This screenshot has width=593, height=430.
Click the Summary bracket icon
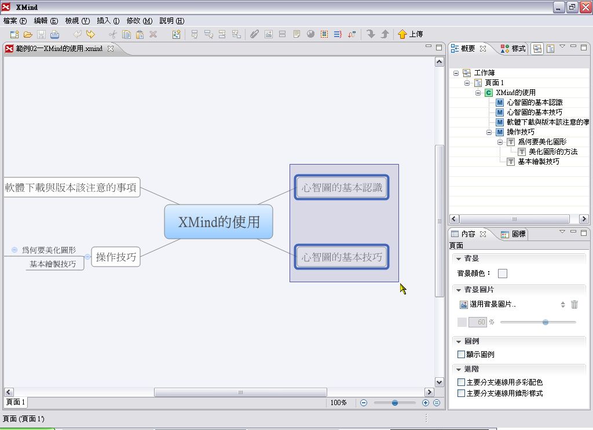click(x=338, y=34)
